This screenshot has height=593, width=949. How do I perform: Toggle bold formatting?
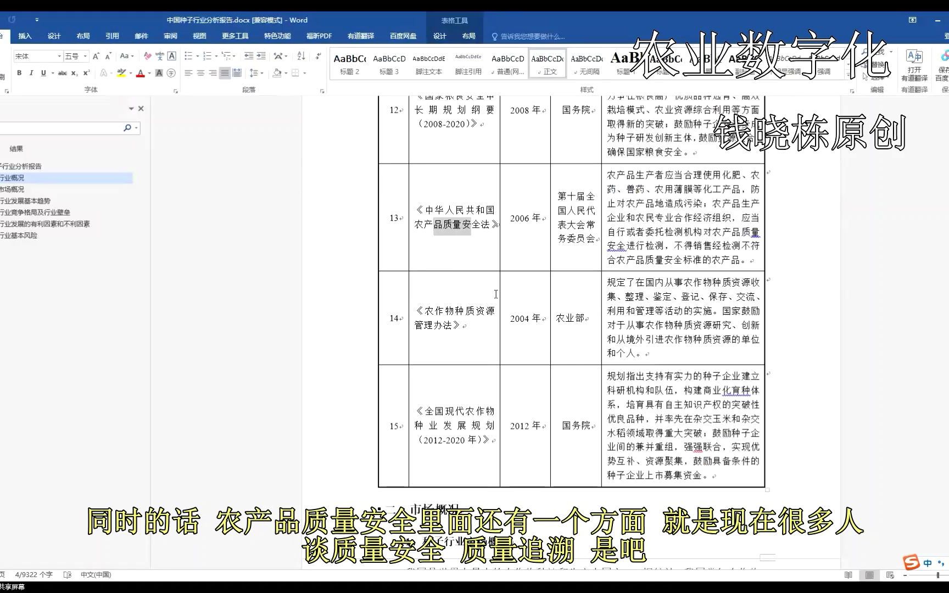point(19,73)
